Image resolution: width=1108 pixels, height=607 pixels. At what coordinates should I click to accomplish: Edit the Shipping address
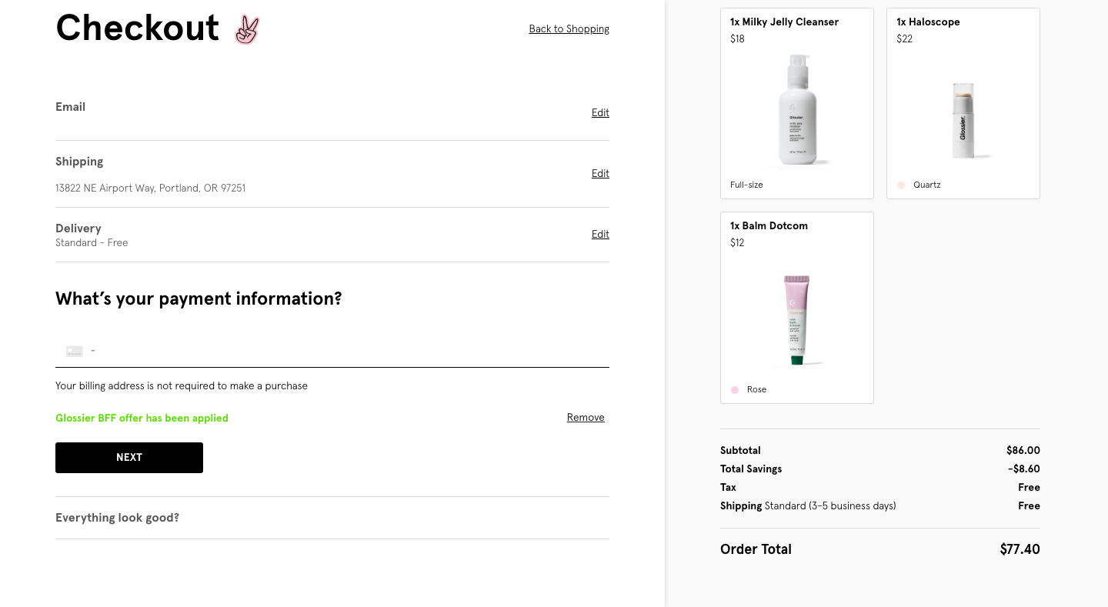point(600,174)
